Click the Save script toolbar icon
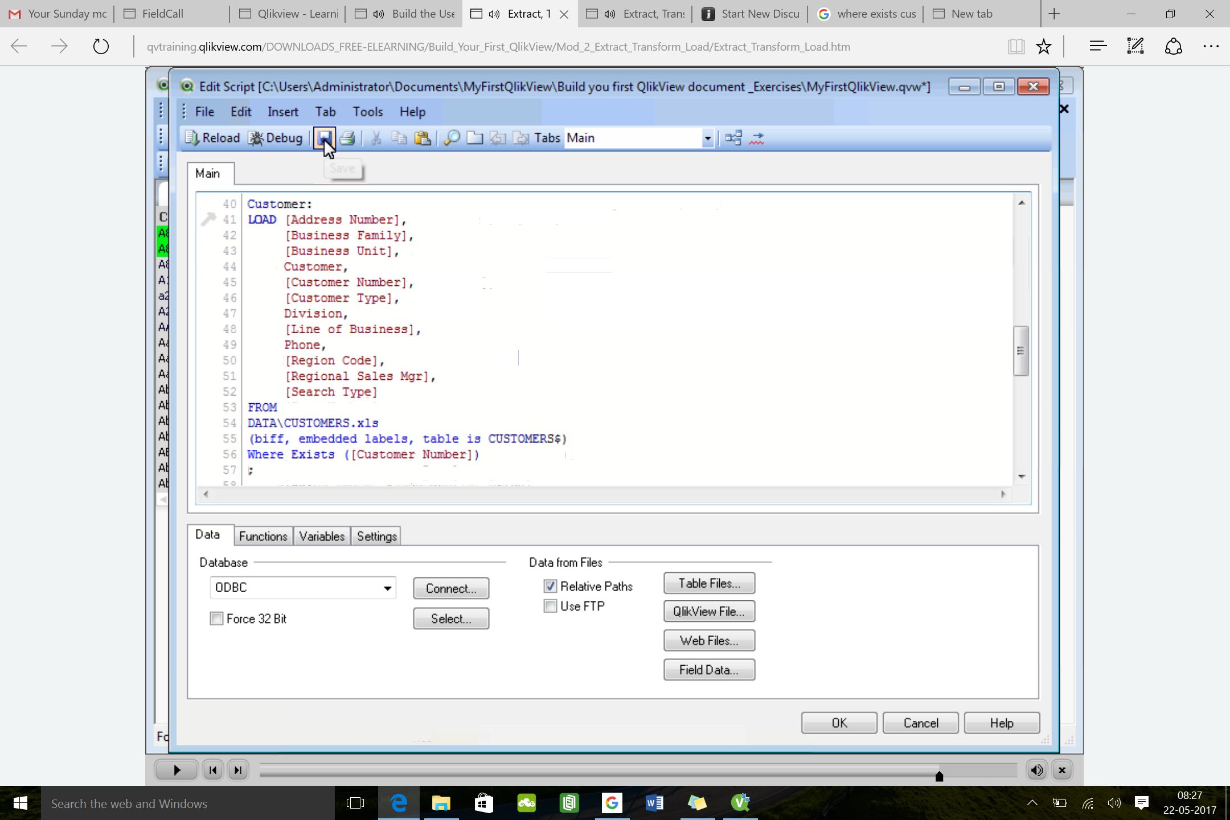The image size is (1230, 820). point(324,138)
